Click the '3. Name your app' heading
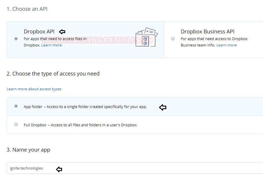This screenshot has width=263, height=180. 28,150
